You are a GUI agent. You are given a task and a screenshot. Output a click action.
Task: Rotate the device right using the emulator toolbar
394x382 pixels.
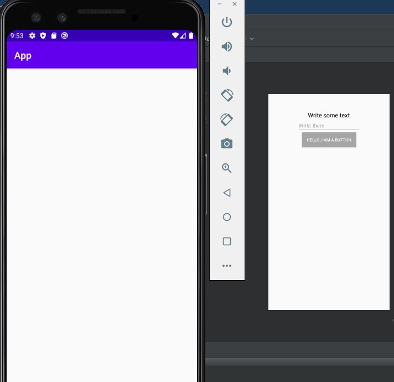(227, 120)
